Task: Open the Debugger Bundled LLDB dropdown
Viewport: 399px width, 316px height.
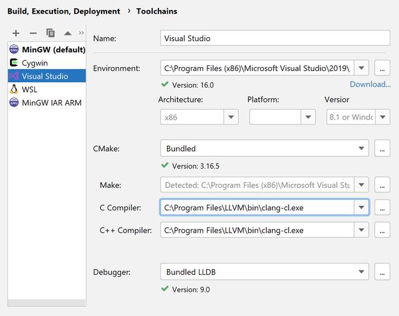Action: click(x=264, y=272)
